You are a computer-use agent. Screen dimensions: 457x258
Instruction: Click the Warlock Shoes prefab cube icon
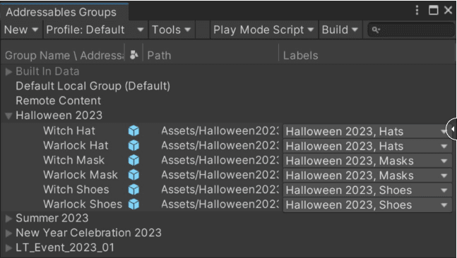tap(133, 204)
